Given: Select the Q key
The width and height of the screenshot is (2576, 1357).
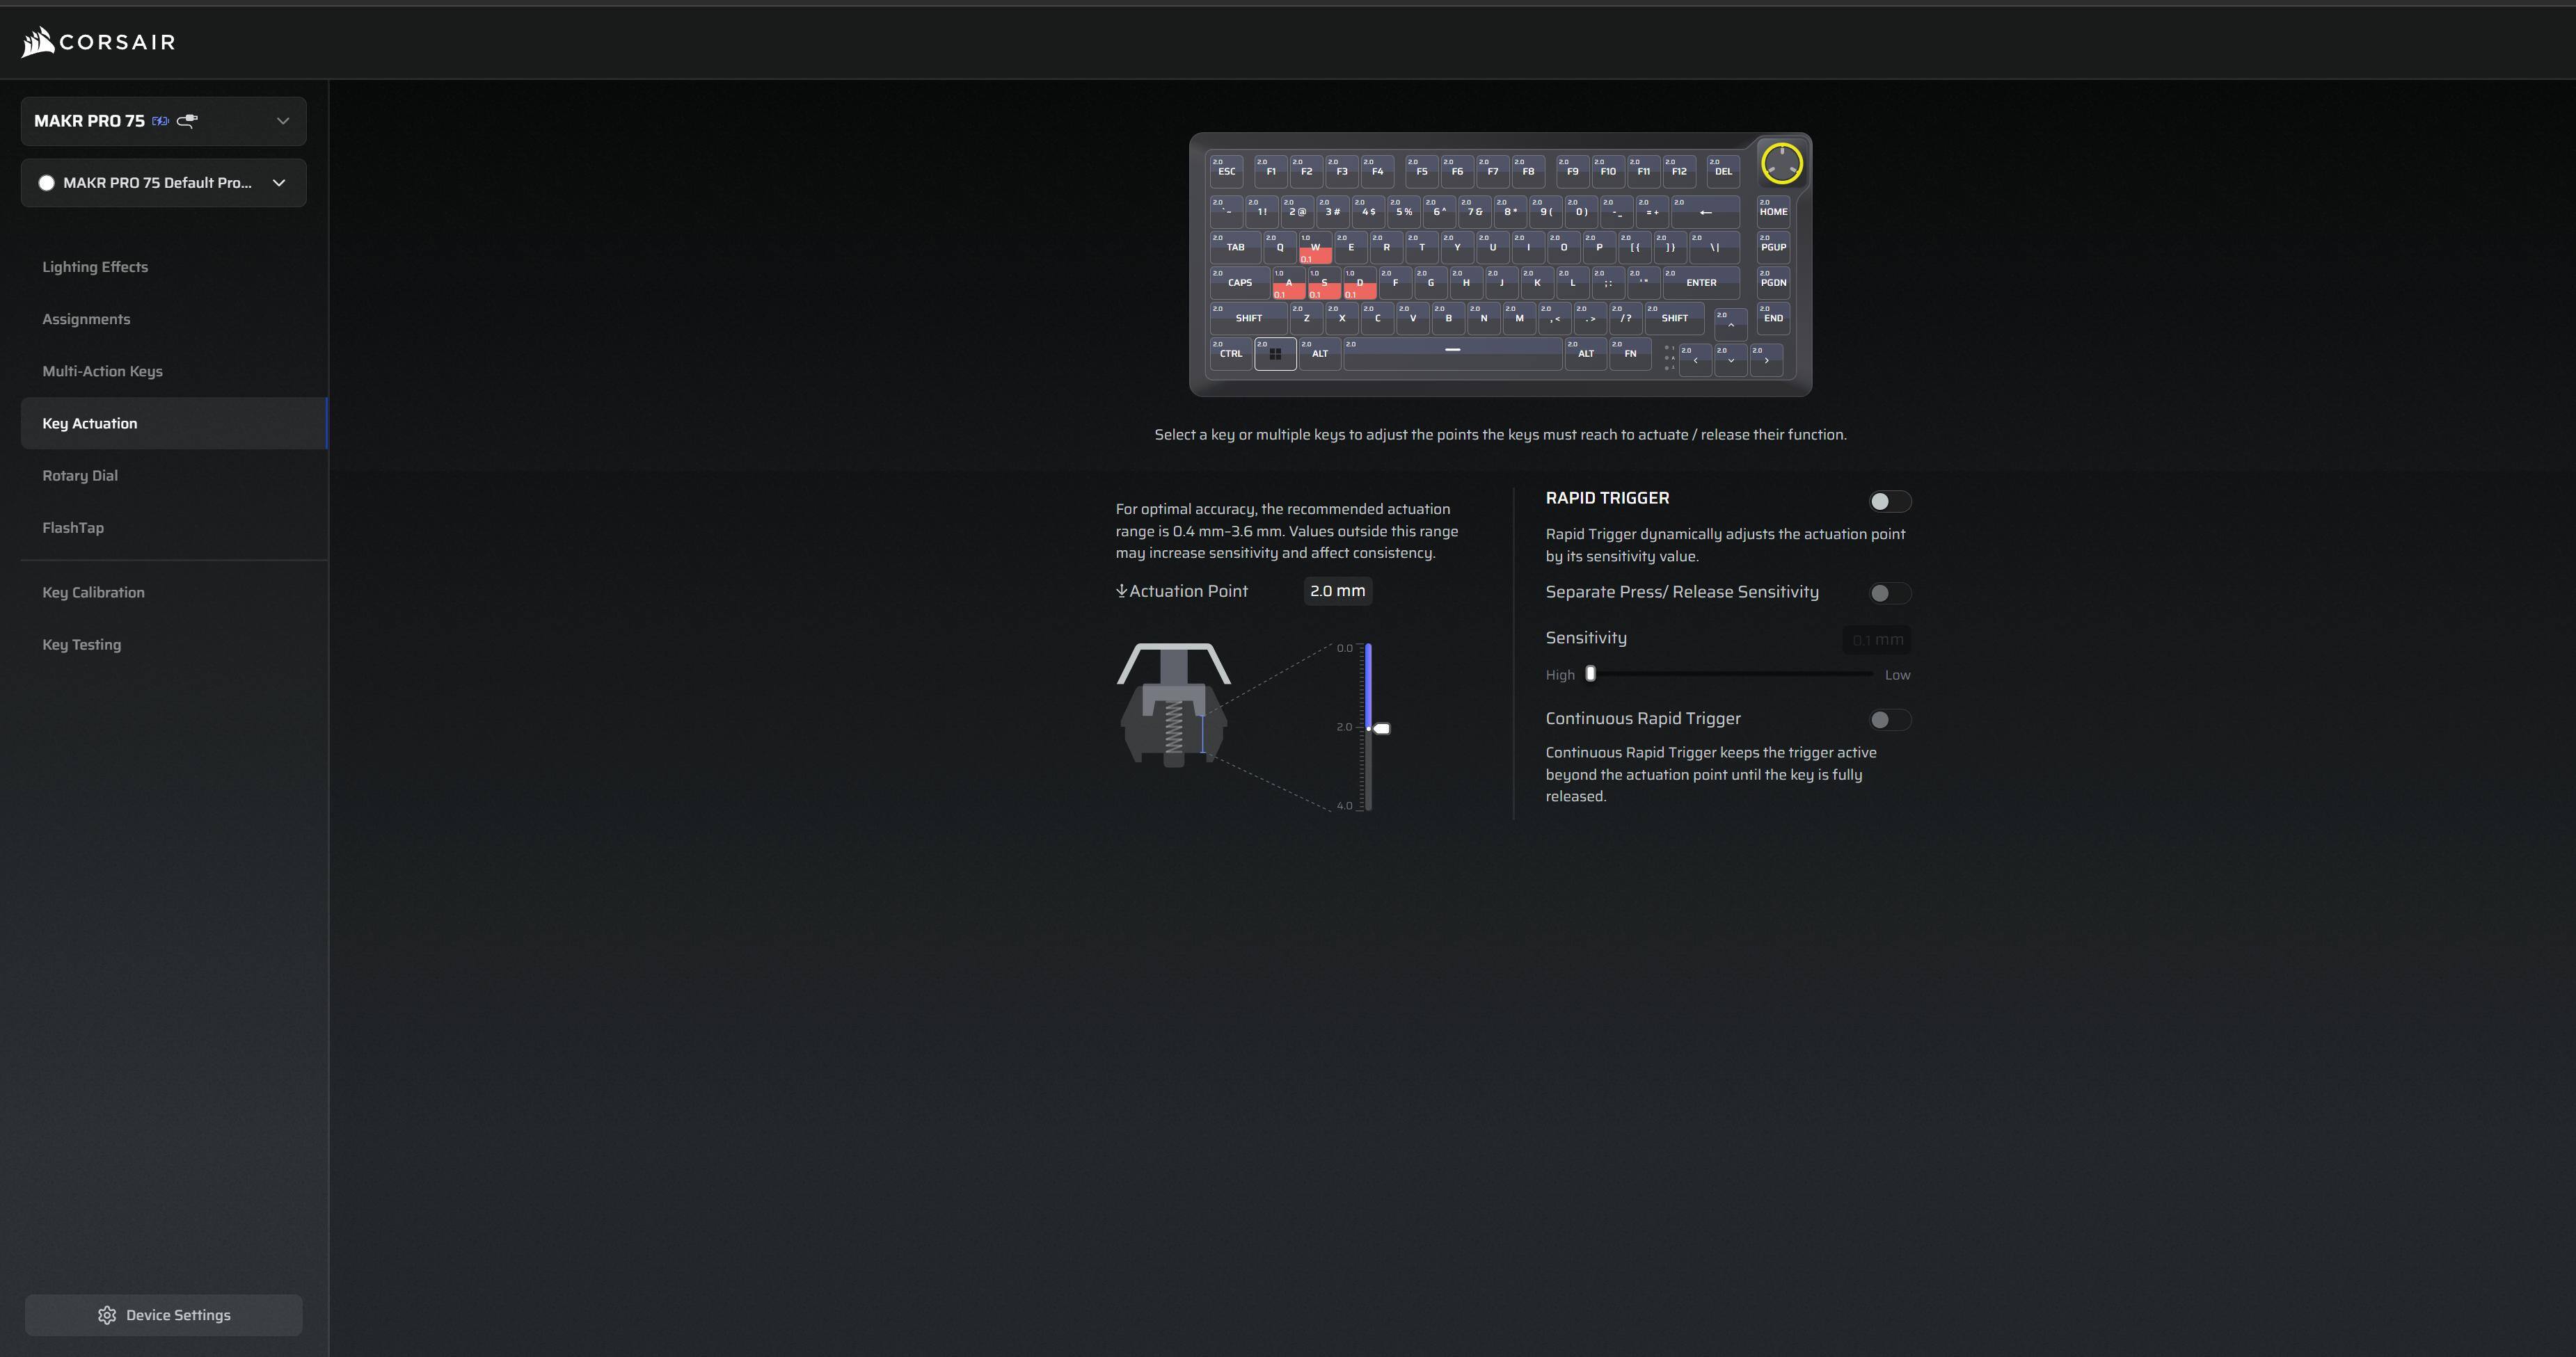Looking at the screenshot, I should (x=1279, y=248).
